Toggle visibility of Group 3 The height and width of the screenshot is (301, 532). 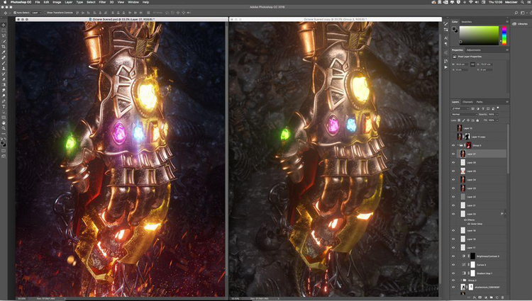point(453,145)
